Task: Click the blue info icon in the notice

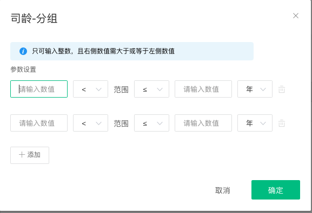Action: (x=23, y=51)
